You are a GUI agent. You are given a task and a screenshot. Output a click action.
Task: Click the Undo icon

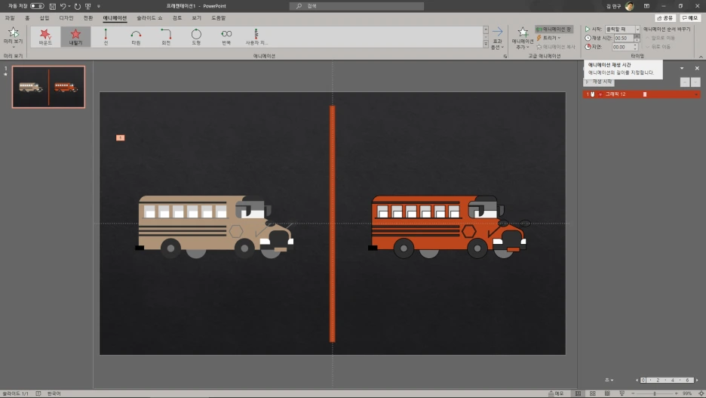click(x=63, y=6)
